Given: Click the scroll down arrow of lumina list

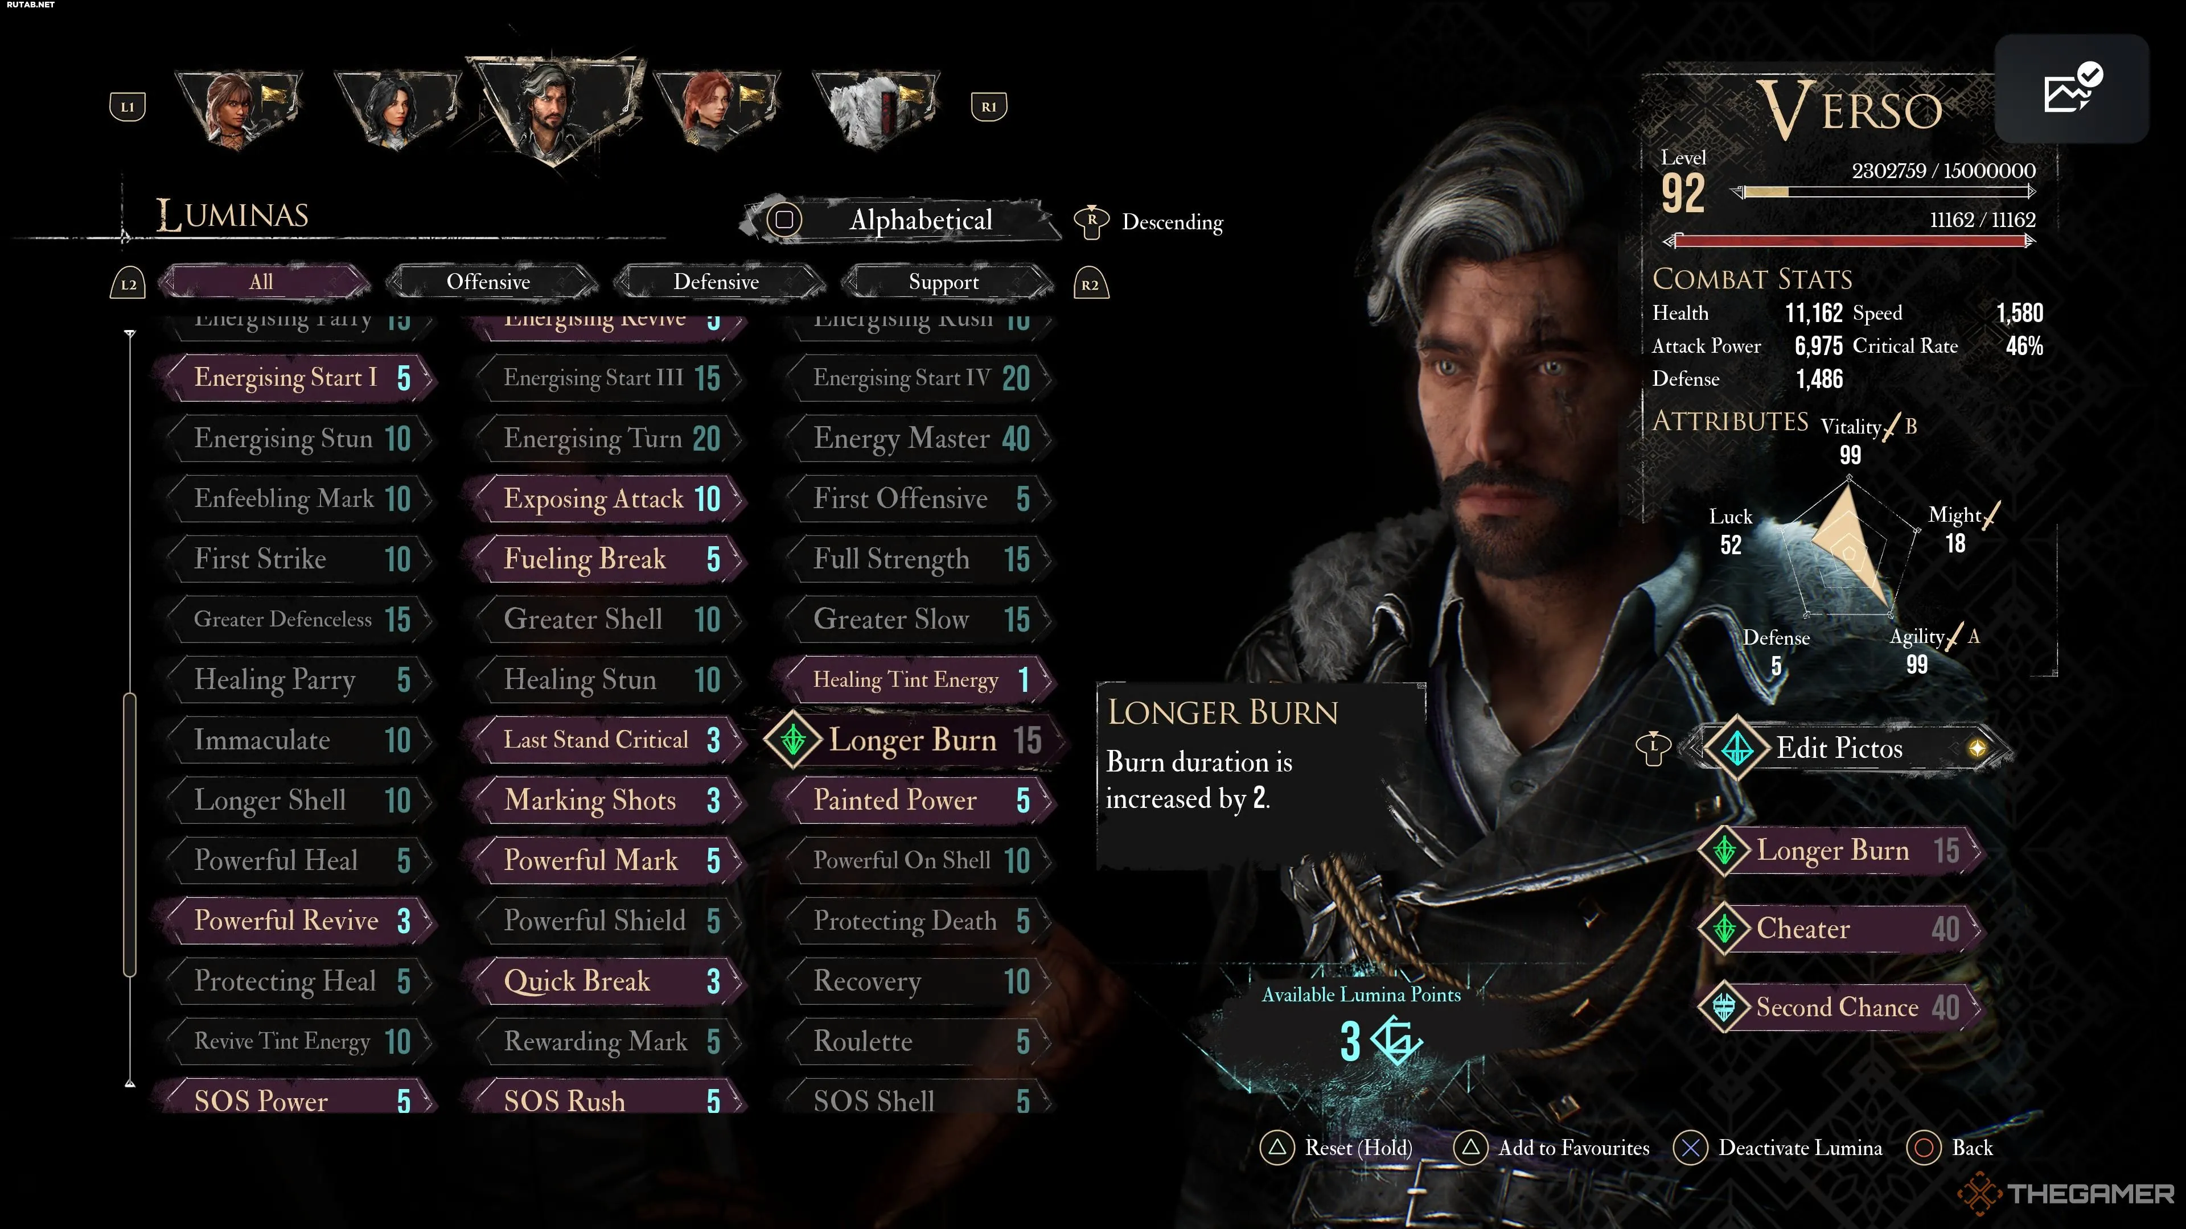Looking at the screenshot, I should [x=130, y=1083].
